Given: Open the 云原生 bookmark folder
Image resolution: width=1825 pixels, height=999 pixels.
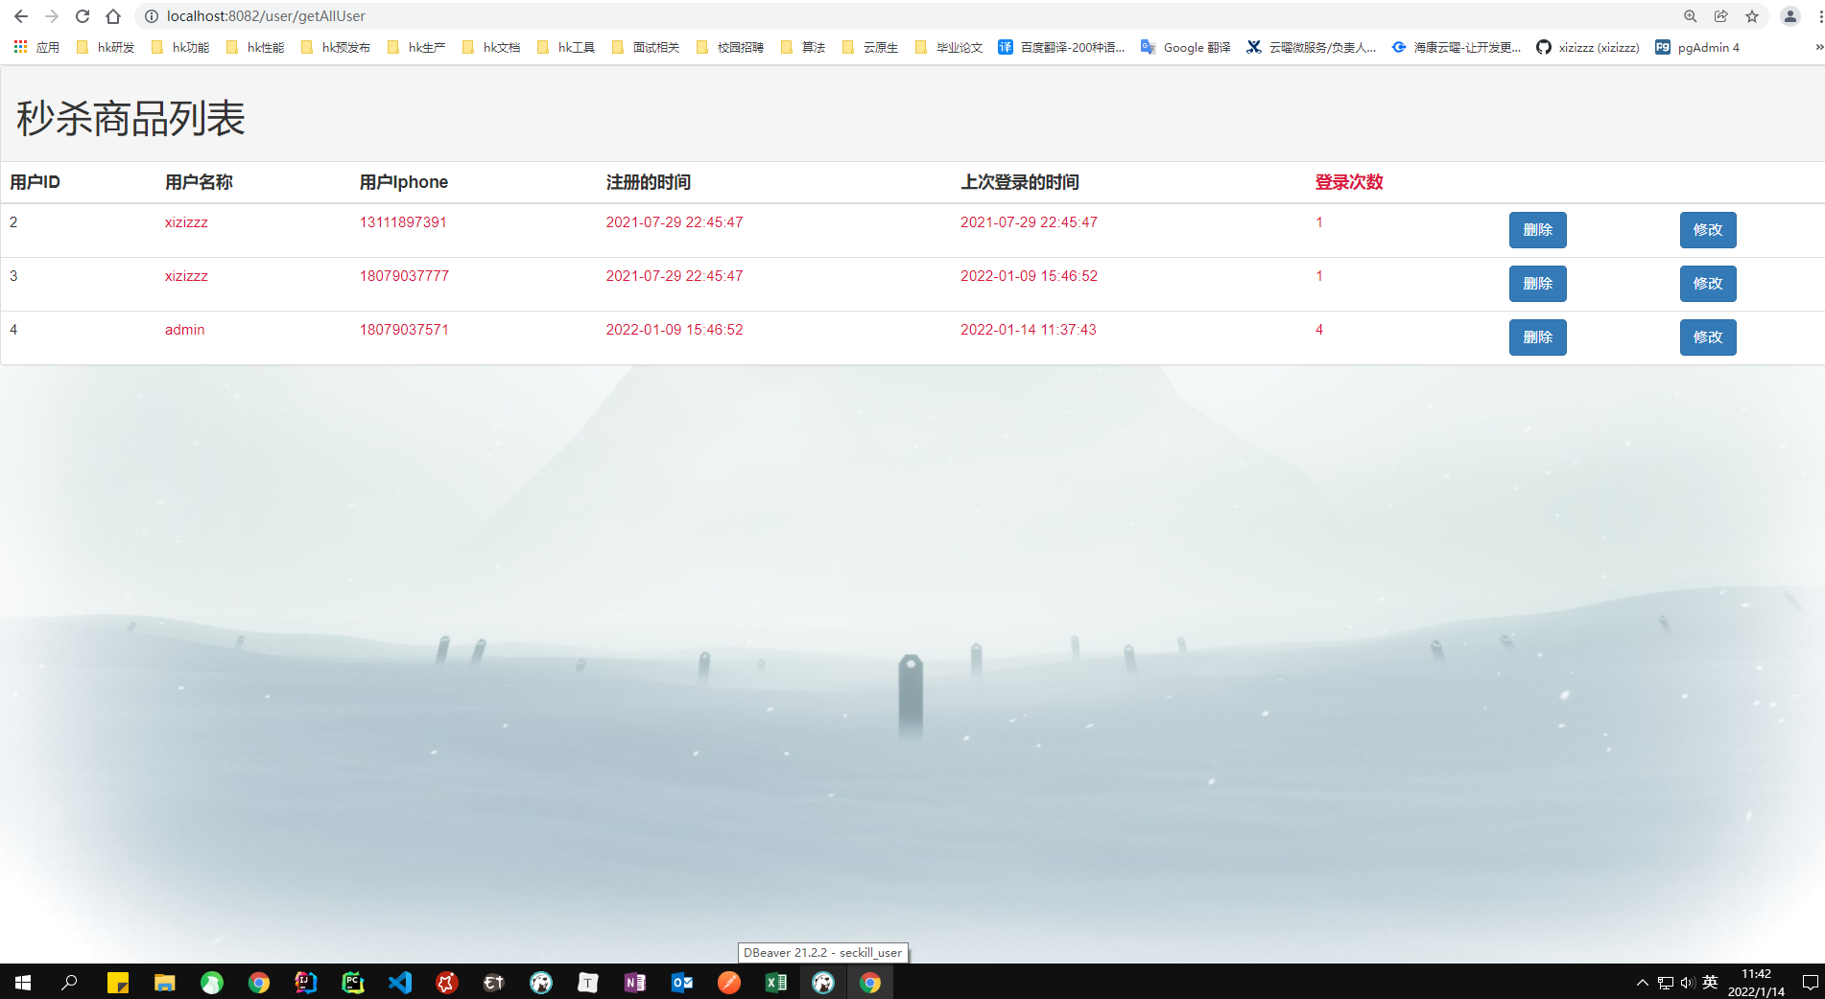Looking at the screenshot, I should pyautogui.click(x=870, y=47).
